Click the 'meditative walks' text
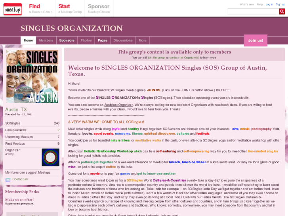This screenshot has height=216, width=288. pyautogui.click(x=148, y=140)
